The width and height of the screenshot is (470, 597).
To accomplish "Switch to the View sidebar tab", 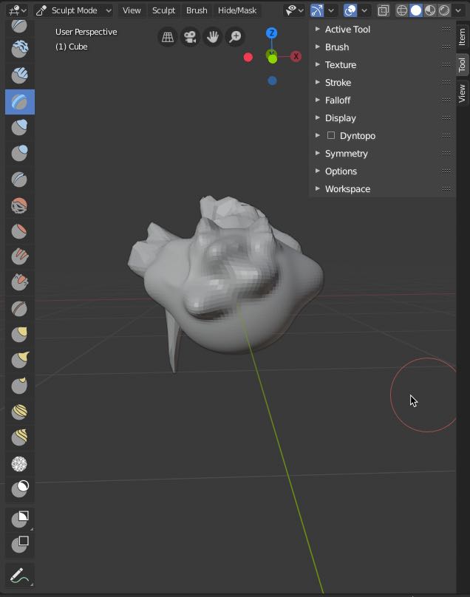I will (462, 93).
